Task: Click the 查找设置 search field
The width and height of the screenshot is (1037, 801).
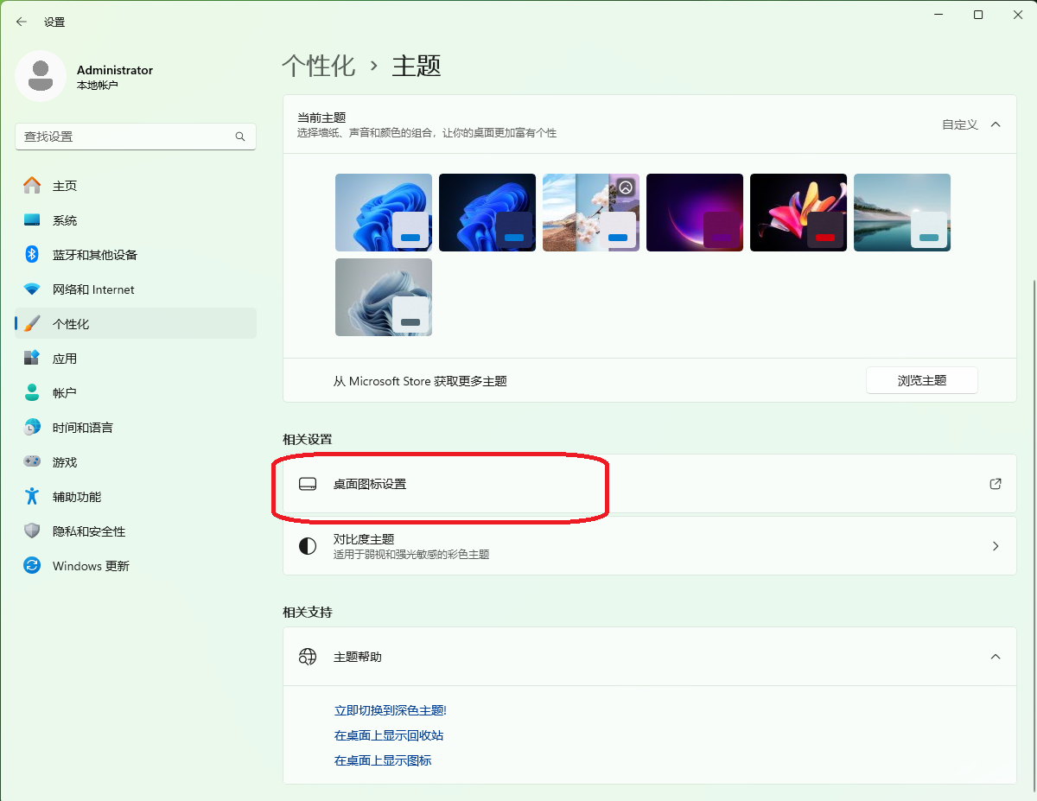Action: click(136, 137)
